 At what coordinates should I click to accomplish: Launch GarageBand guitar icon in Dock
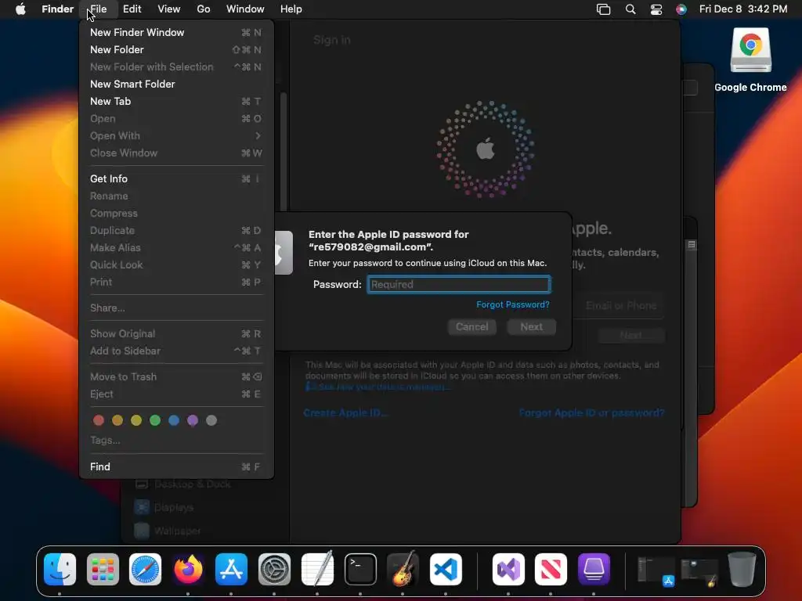click(403, 569)
